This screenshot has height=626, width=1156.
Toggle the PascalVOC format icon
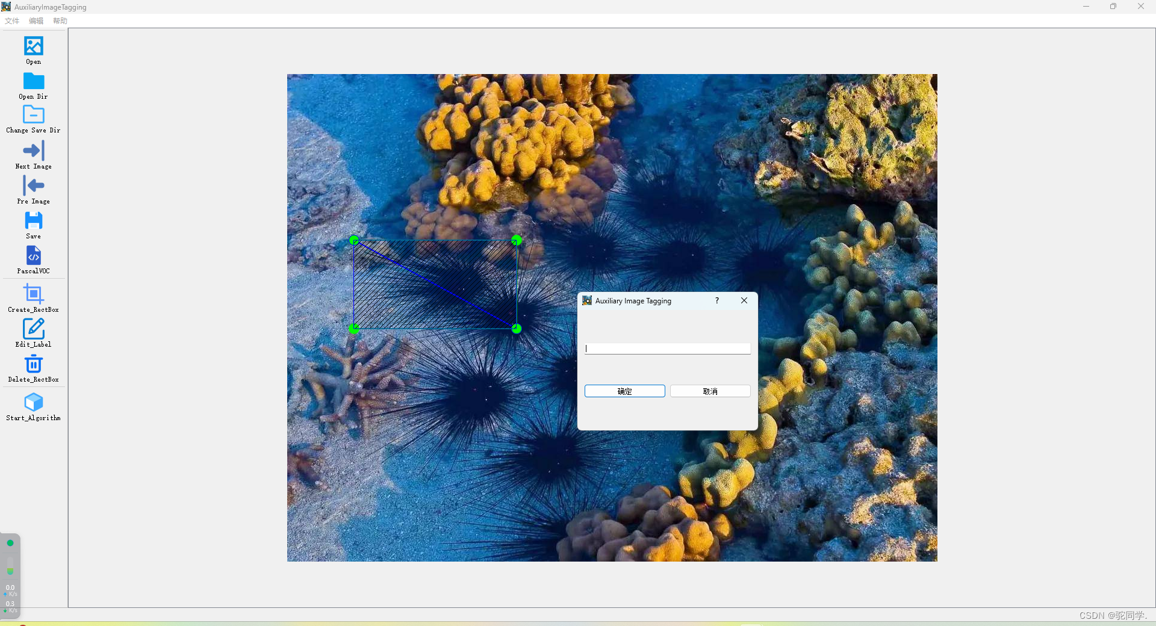(34, 255)
